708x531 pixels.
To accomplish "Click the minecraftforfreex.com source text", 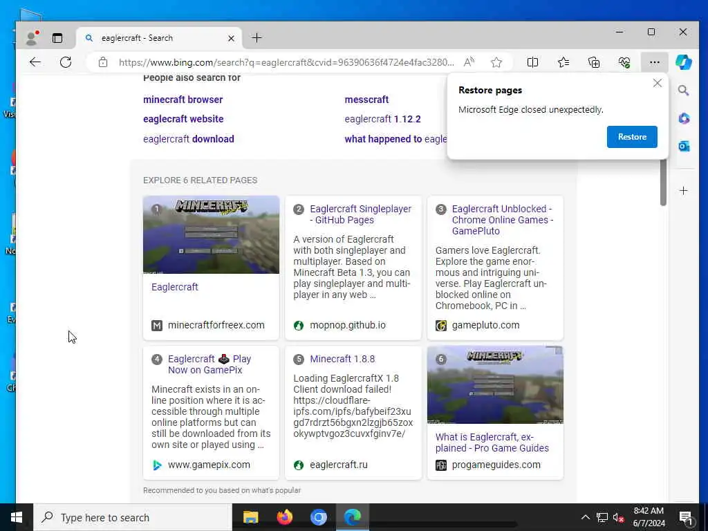I will (216, 325).
